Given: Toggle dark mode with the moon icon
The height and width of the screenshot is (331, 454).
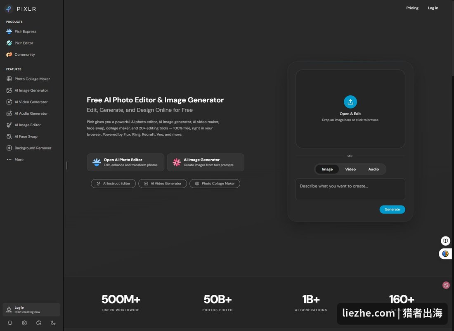Looking at the screenshot, I should [53, 323].
